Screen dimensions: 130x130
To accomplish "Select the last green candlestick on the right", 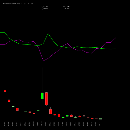I will [101, 119].
